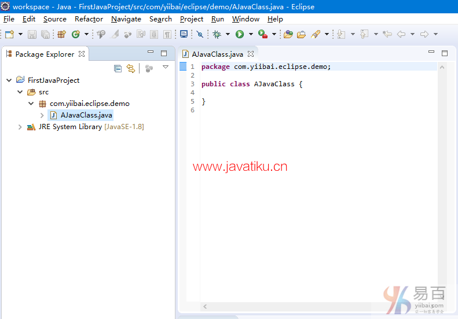Click the New Java Class icon
458x319 pixels.
click(x=75, y=34)
